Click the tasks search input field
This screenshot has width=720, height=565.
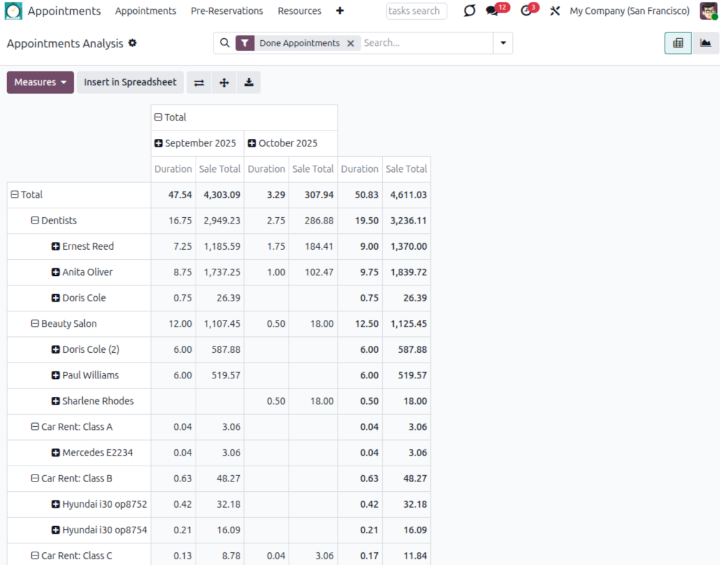click(x=416, y=11)
